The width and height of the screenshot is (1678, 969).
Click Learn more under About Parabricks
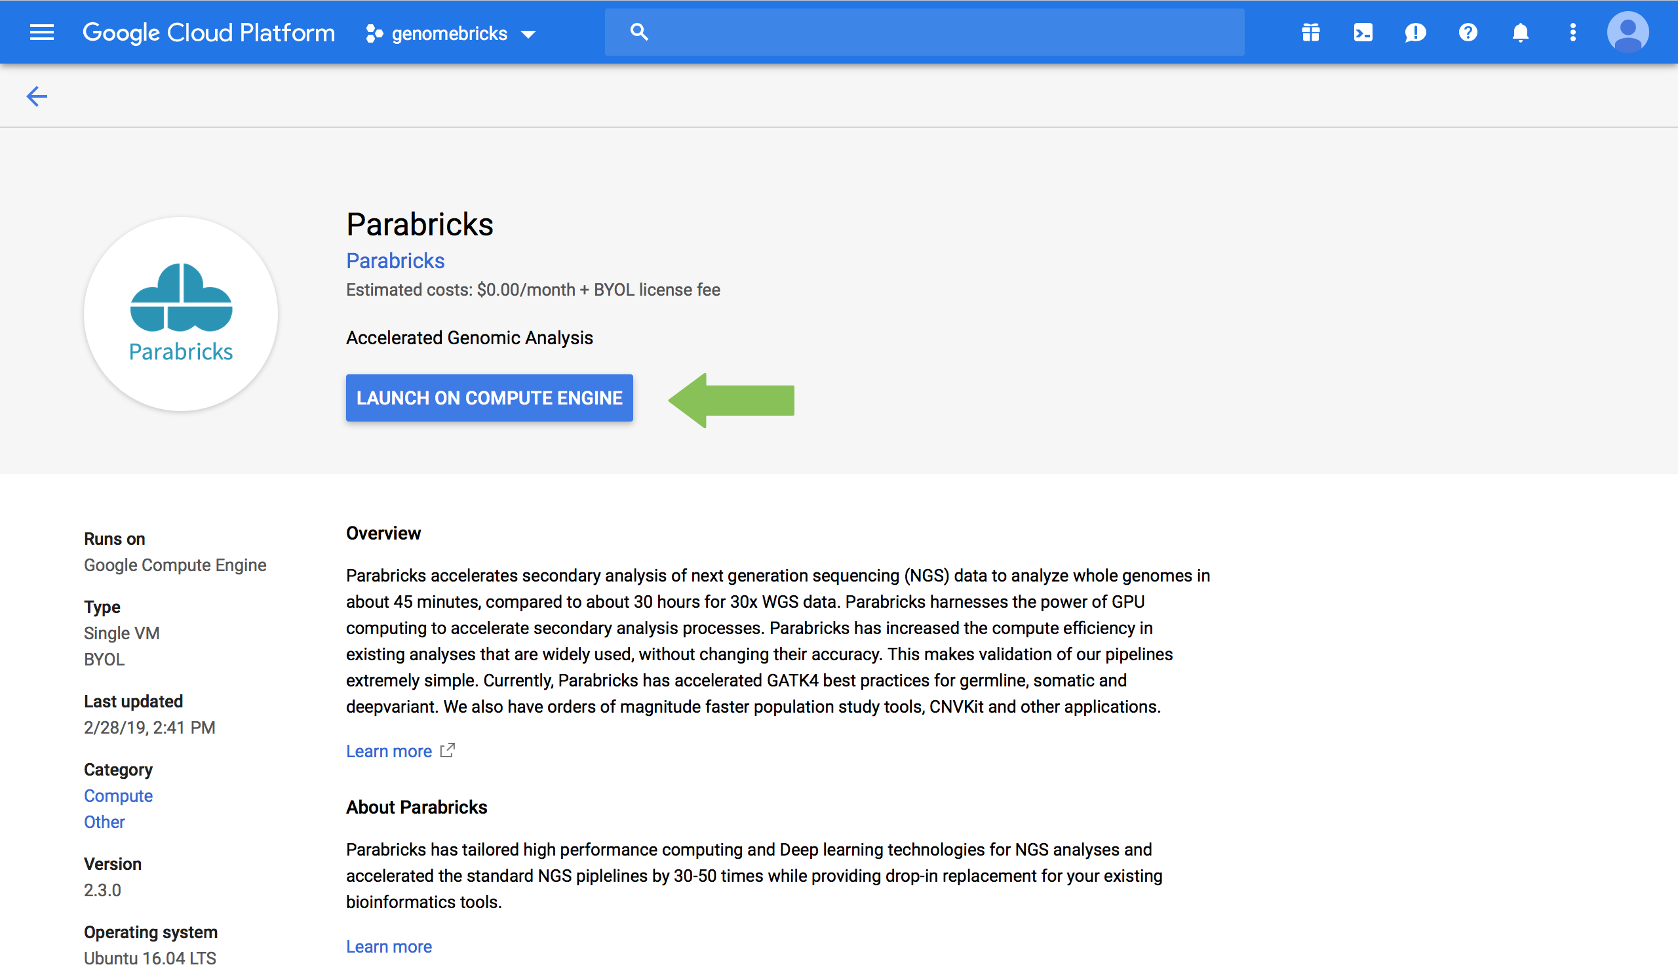(x=389, y=946)
